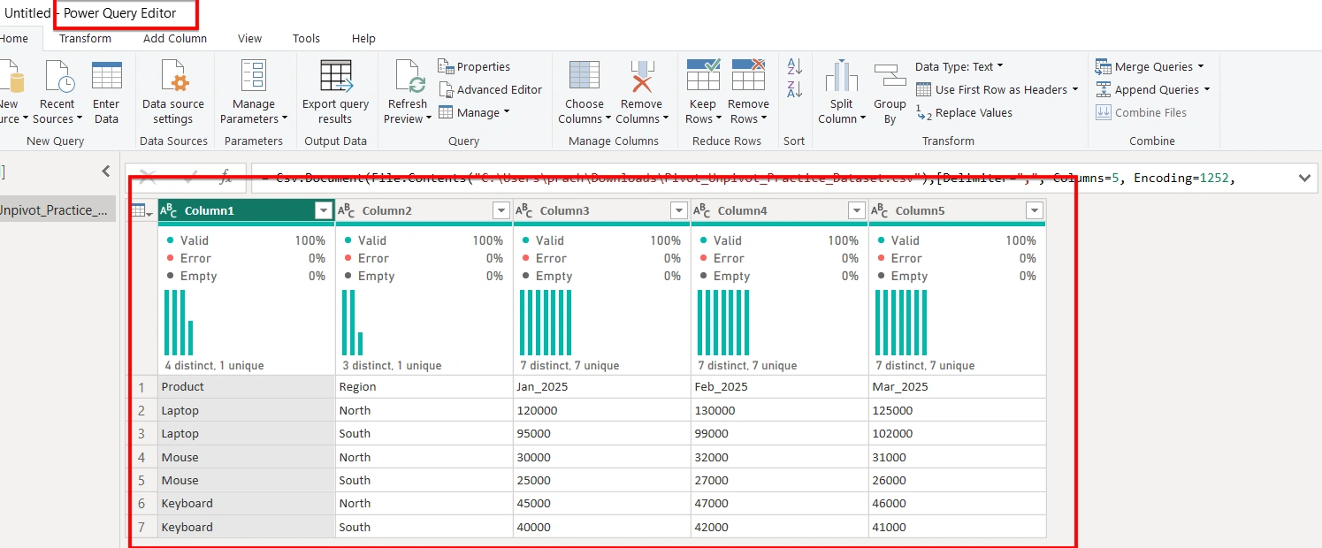This screenshot has height=548, width=1322.
Task: Select the Unpivot_Practice query in pane
Action: pyautogui.click(x=57, y=209)
